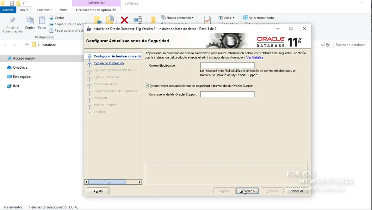Expand the Abrir dropdown arrow

pos(234,18)
